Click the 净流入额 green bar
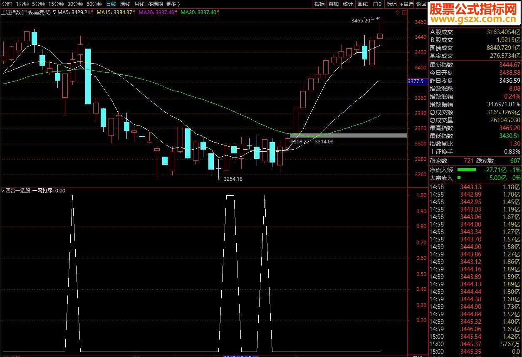The image size is (522, 357). 466,170
